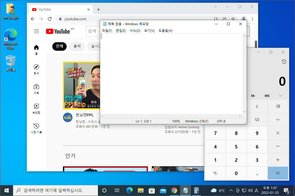Viewport: 295px width, 196px height.
Task: Click the YouTube logo
Action: tap(58, 31)
